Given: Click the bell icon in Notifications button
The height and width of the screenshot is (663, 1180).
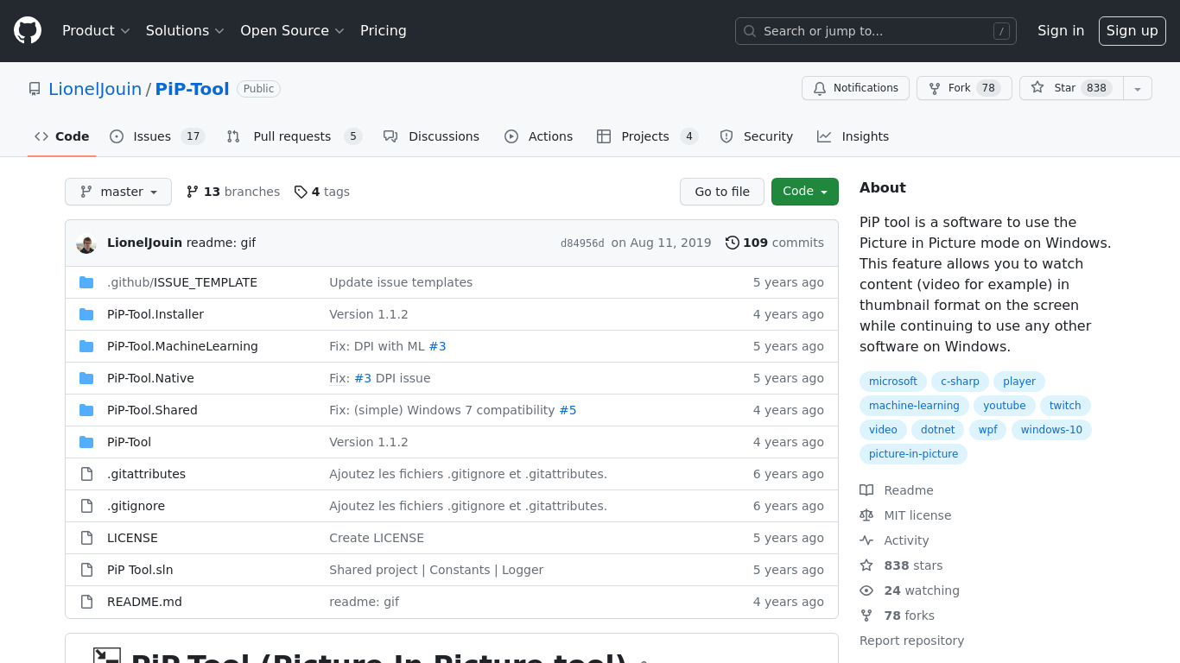Looking at the screenshot, I should click(820, 88).
